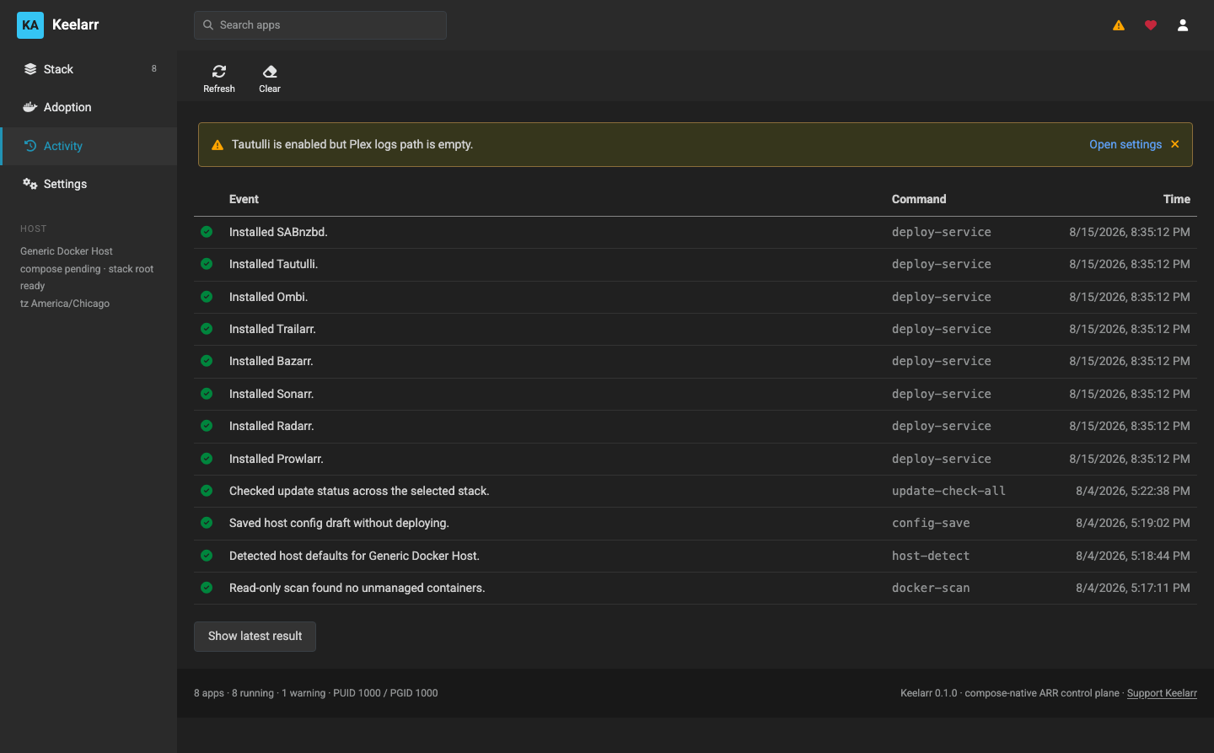This screenshot has width=1214, height=753.
Task: Open the Adoption page in sidebar
Action: pyautogui.click(x=89, y=107)
